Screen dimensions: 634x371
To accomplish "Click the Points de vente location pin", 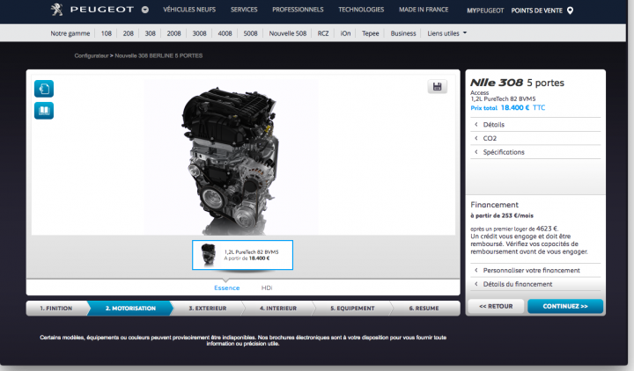I will 570,11.
